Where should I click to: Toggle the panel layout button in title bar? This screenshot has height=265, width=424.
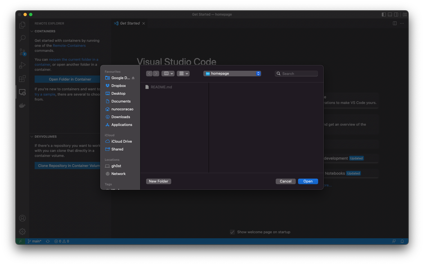coord(390,14)
